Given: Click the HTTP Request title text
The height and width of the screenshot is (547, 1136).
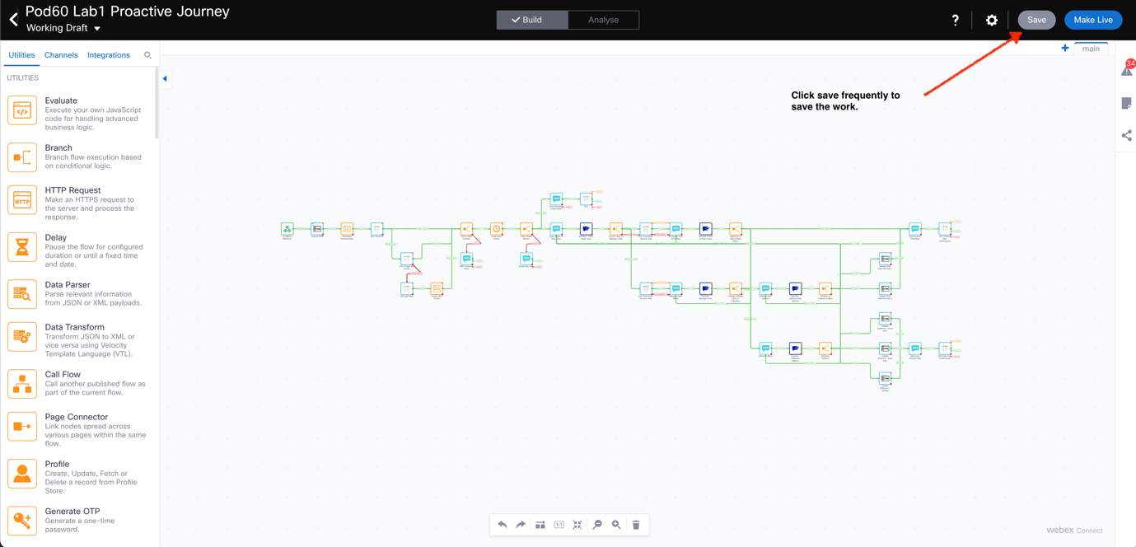Looking at the screenshot, I should pyautogui.click(x=72, y=190).
